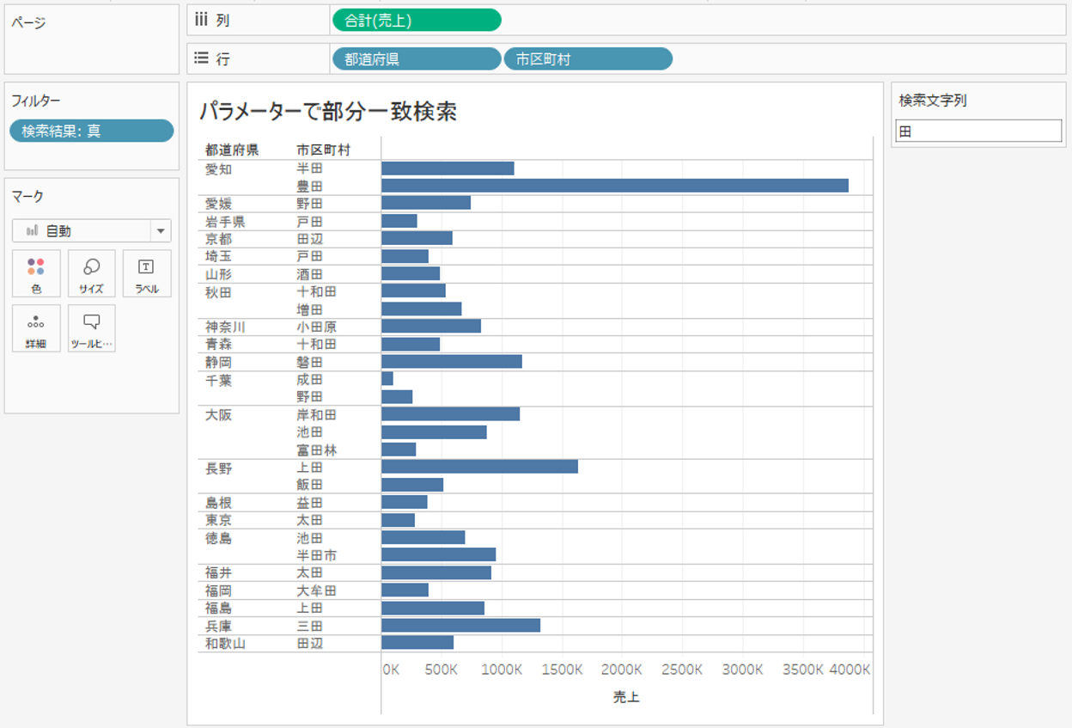Click the 徳島 prefecture label
Image resolution: width=1072 pixels, height=728 pixels.
coord(218,538)
